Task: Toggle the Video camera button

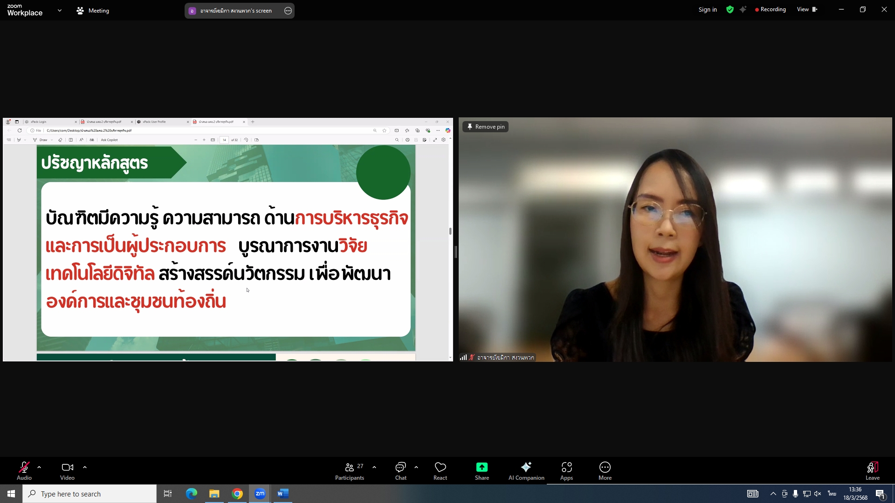Action: tap(67, 470)
